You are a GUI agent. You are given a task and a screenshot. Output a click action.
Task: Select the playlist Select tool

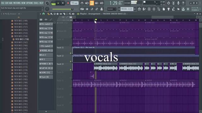(67, 14)
